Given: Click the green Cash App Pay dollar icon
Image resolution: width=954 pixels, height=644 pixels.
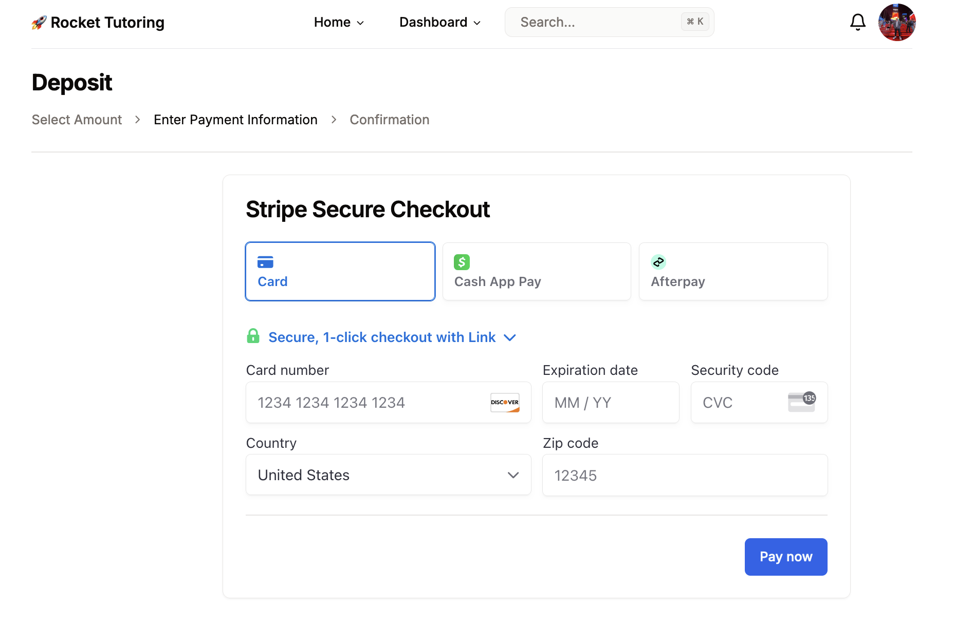Looking at the screenshot, I should [x=462, y=261].
